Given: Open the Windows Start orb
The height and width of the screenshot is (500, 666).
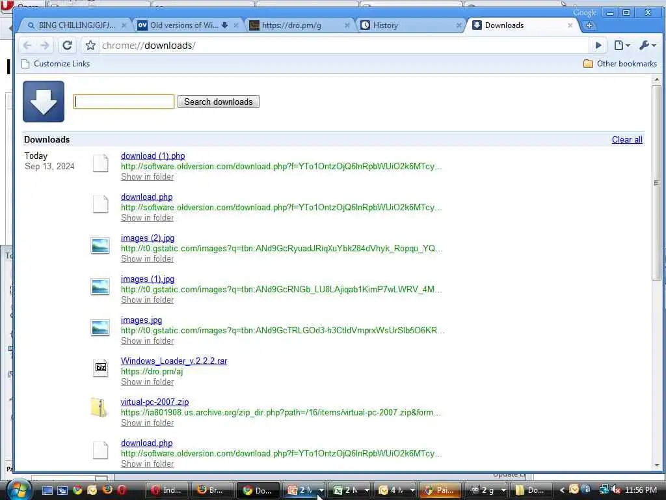Looking at the screenshot, I should tap(18, 490).
